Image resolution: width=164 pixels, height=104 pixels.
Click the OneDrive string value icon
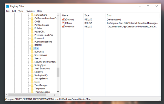(x=63, y=26)
